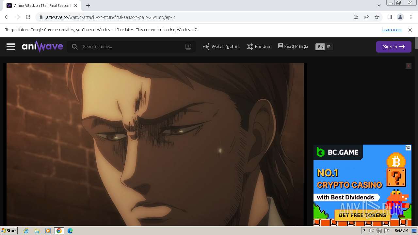Open a new tab
The width and height of the screenshot is (418, 235).
88,6
